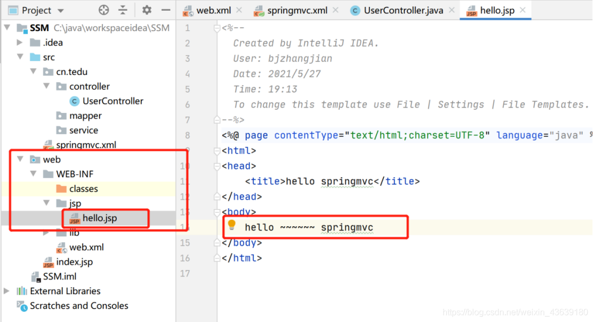Click line number 17 in gutter
The height and width of the screenshot is (322, 593).
pyautogui.click(x=185, y=273)
